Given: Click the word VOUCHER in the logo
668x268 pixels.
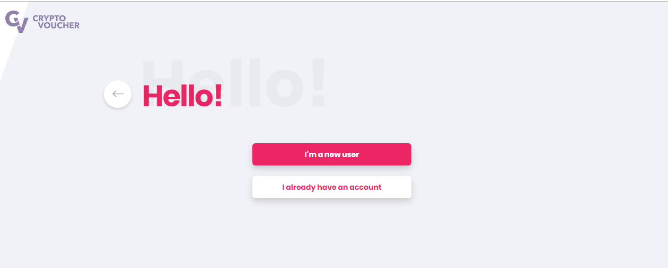Looking at the screenshot, I should (59, 25).
